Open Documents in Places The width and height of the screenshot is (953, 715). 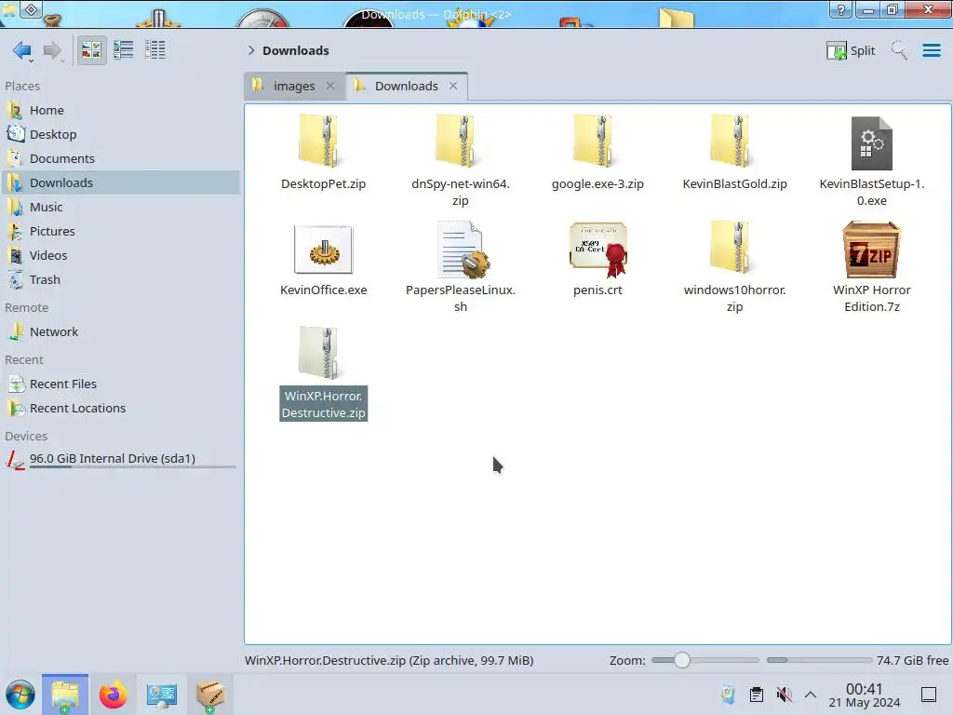120,158
